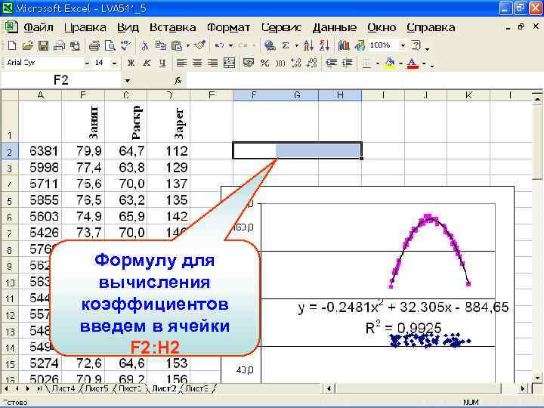Open the Формат menu
This screenshot has width=544, height=408.
coord(228,27)
